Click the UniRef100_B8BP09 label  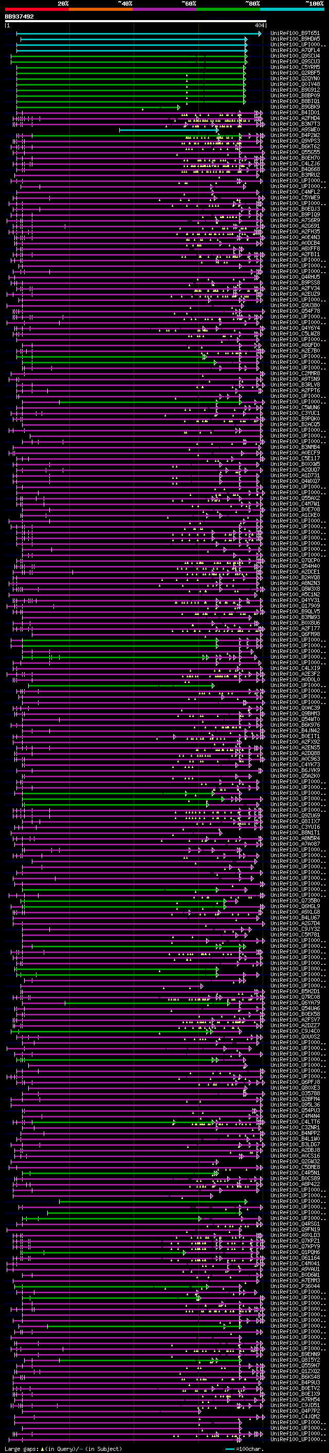[x=295, y=95]
